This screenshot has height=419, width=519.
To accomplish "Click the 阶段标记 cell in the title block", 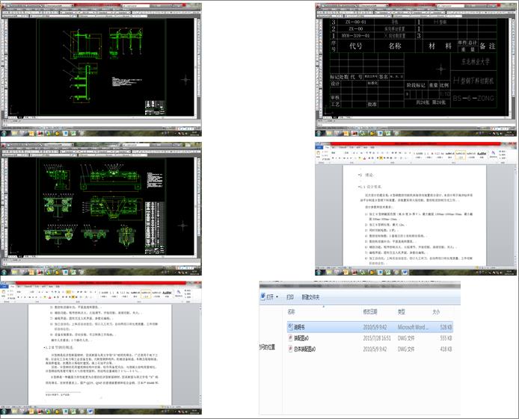I will coord(416,85).
